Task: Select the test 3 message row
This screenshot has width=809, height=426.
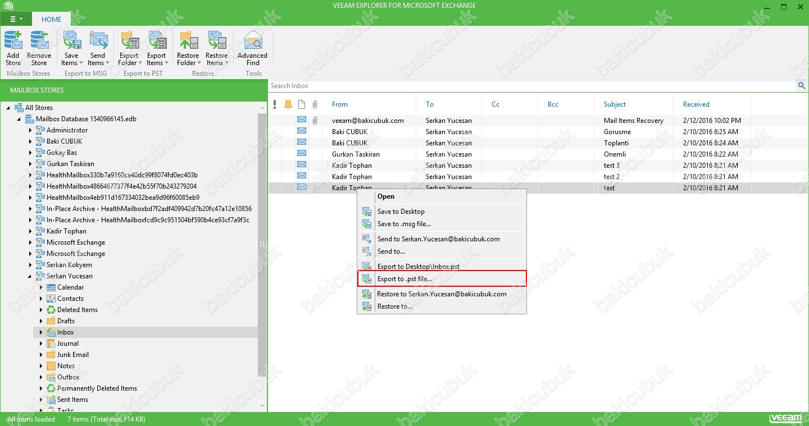Action: (538, 166)
